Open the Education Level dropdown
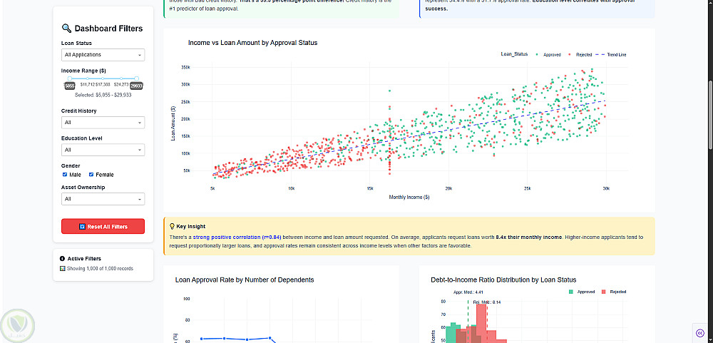Image resolution: width=713 pixels, height=343 pixels. [x=103, y=150]
